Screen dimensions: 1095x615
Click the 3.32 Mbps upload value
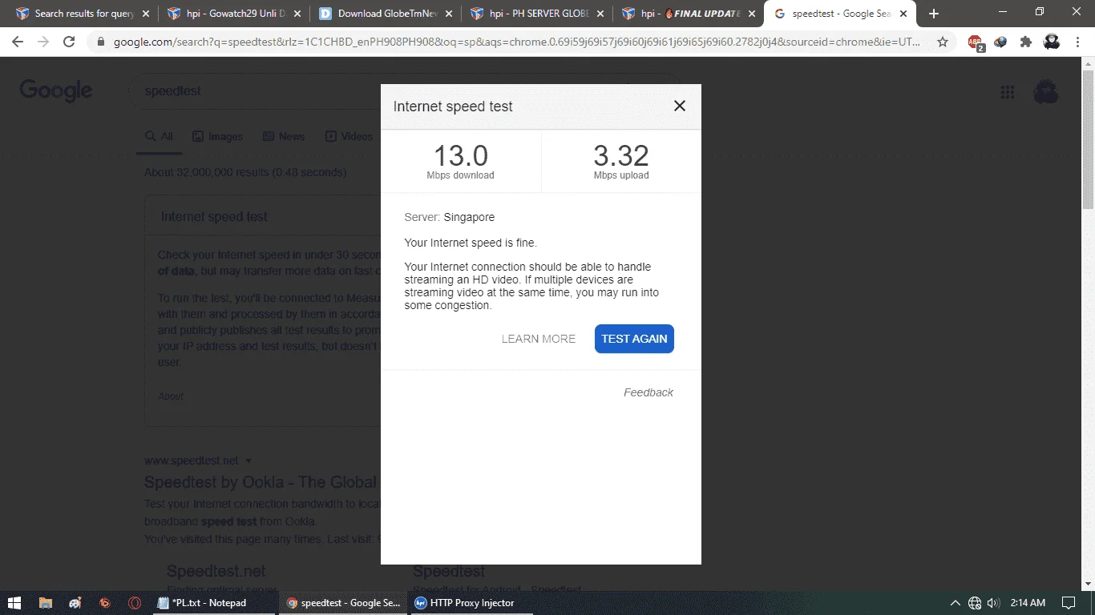pyautogui.click(x=621, y=155)
